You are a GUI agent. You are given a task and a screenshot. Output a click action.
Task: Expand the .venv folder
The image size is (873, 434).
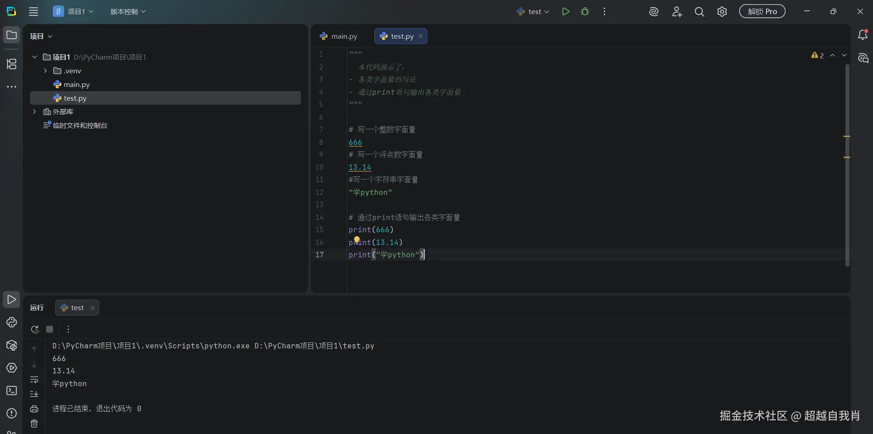pyautogui.click(x=45, y=71)
